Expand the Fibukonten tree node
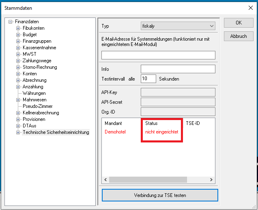Screen dimensions: 258x210 [18, 28]
